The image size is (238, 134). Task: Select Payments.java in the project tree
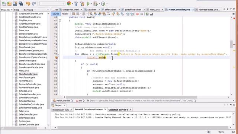26,81
